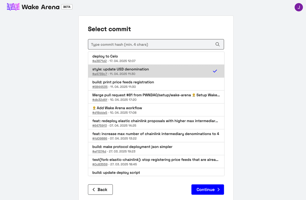Open the J user avatar menu
306x200 pixels.
(299, 7)
